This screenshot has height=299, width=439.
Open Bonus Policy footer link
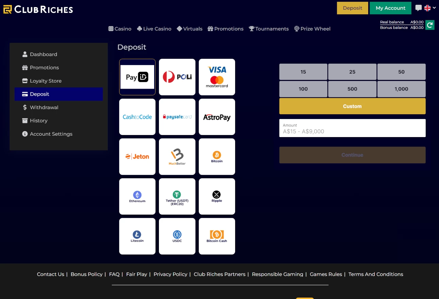click(x=86, y=274)
